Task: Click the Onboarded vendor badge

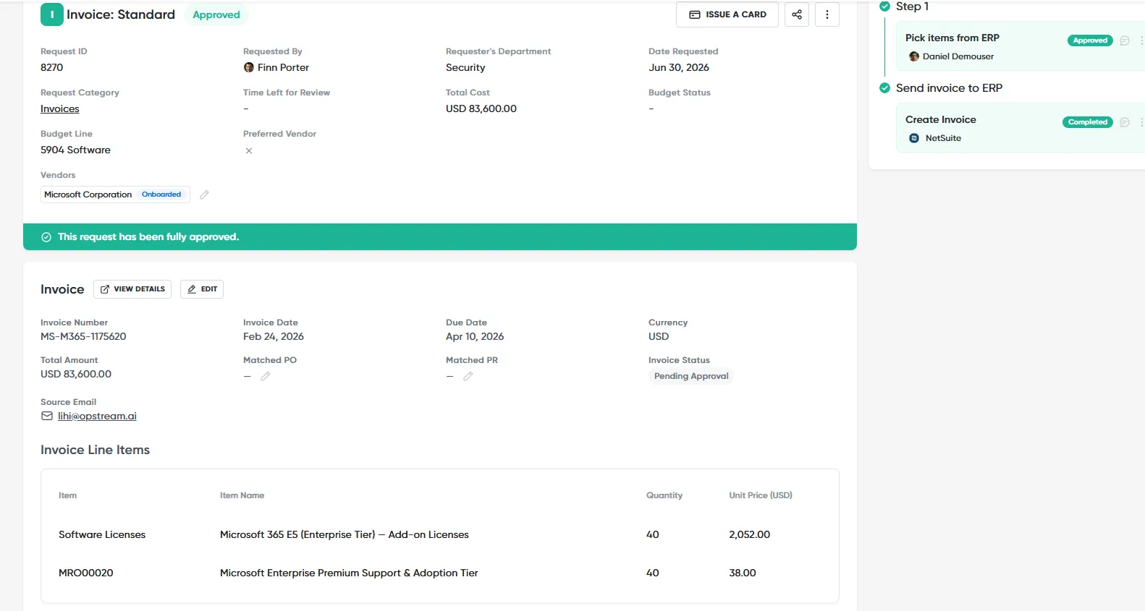Action: (161, 195)
